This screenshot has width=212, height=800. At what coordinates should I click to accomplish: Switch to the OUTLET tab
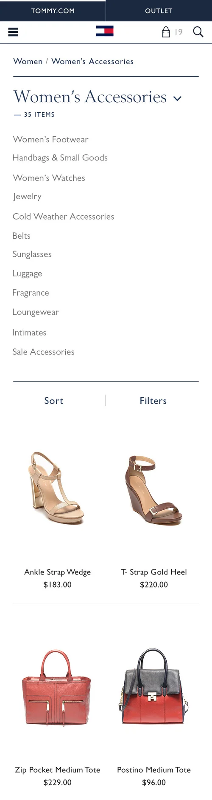pos(159,11)
